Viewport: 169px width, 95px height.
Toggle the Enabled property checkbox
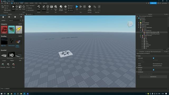(153, 70)
